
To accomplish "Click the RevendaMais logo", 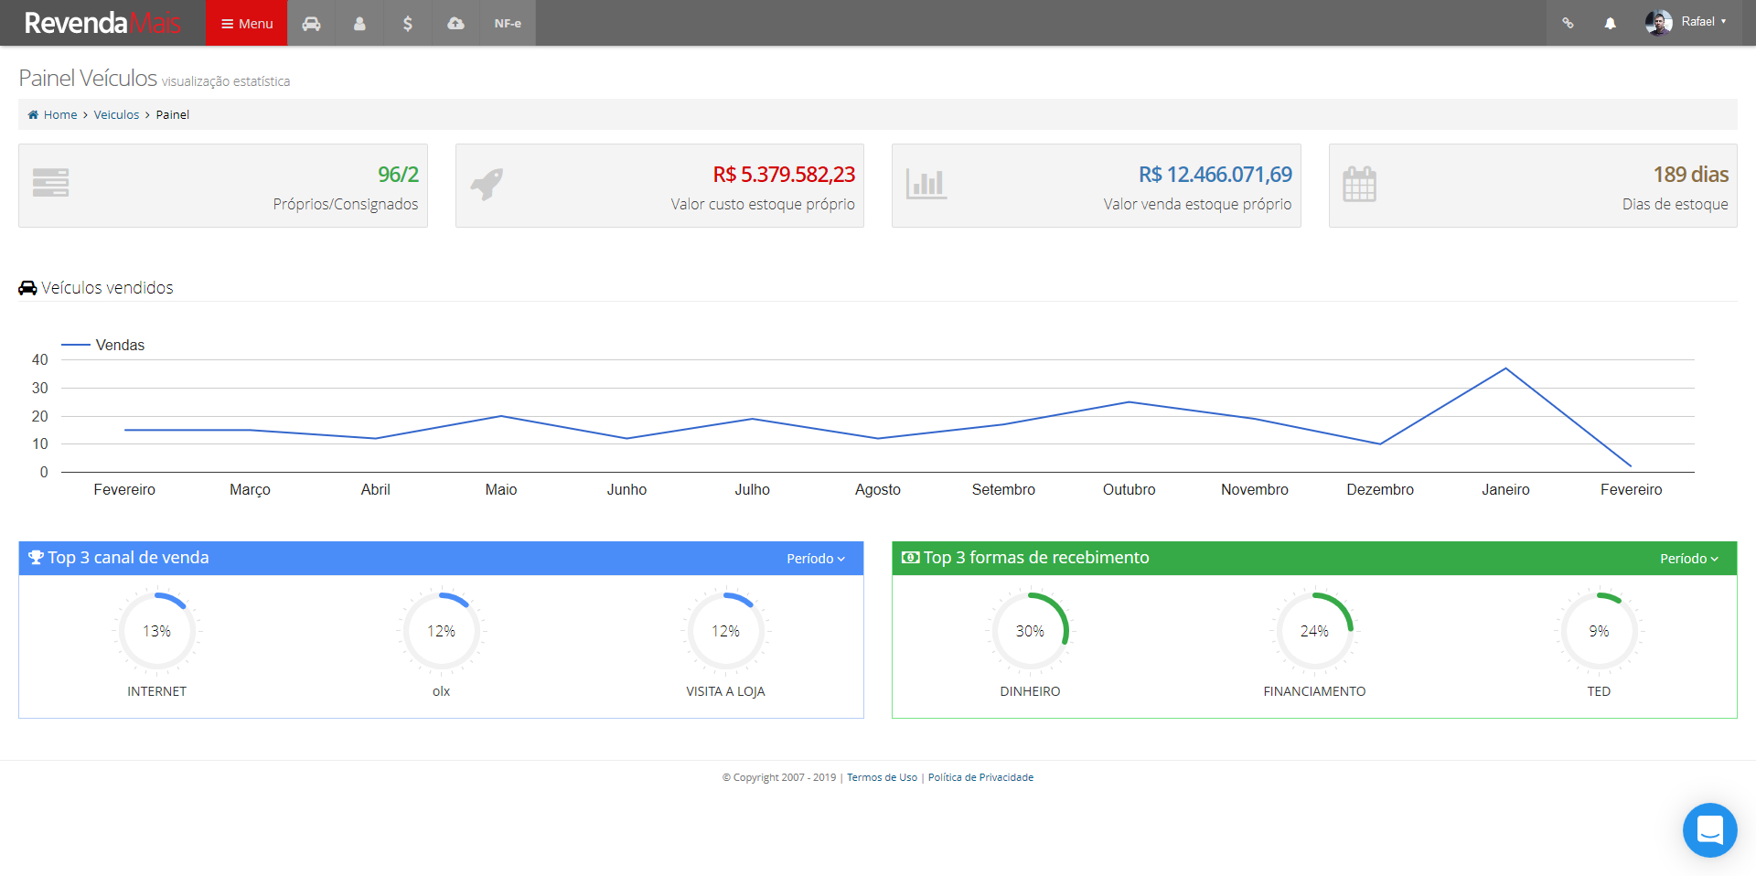I will tap(102, 23).
